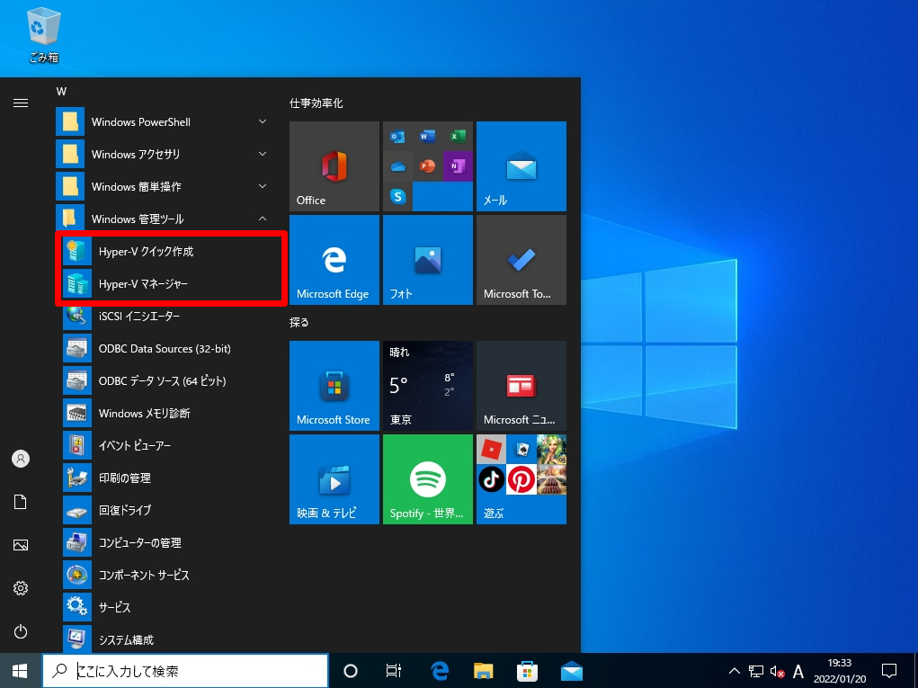Image resolution: width=918 pixels, height=688 pixels.
Task: Open イベント ビューアー
Action: coord(170,445)
